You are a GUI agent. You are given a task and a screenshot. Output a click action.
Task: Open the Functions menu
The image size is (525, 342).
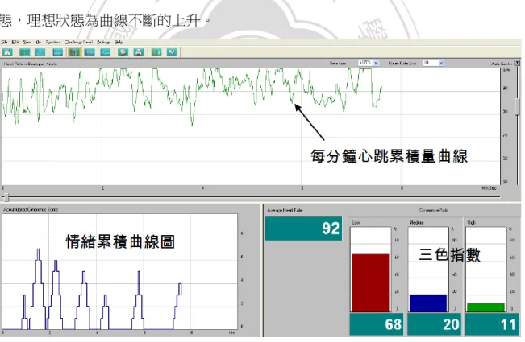(53, 42)
